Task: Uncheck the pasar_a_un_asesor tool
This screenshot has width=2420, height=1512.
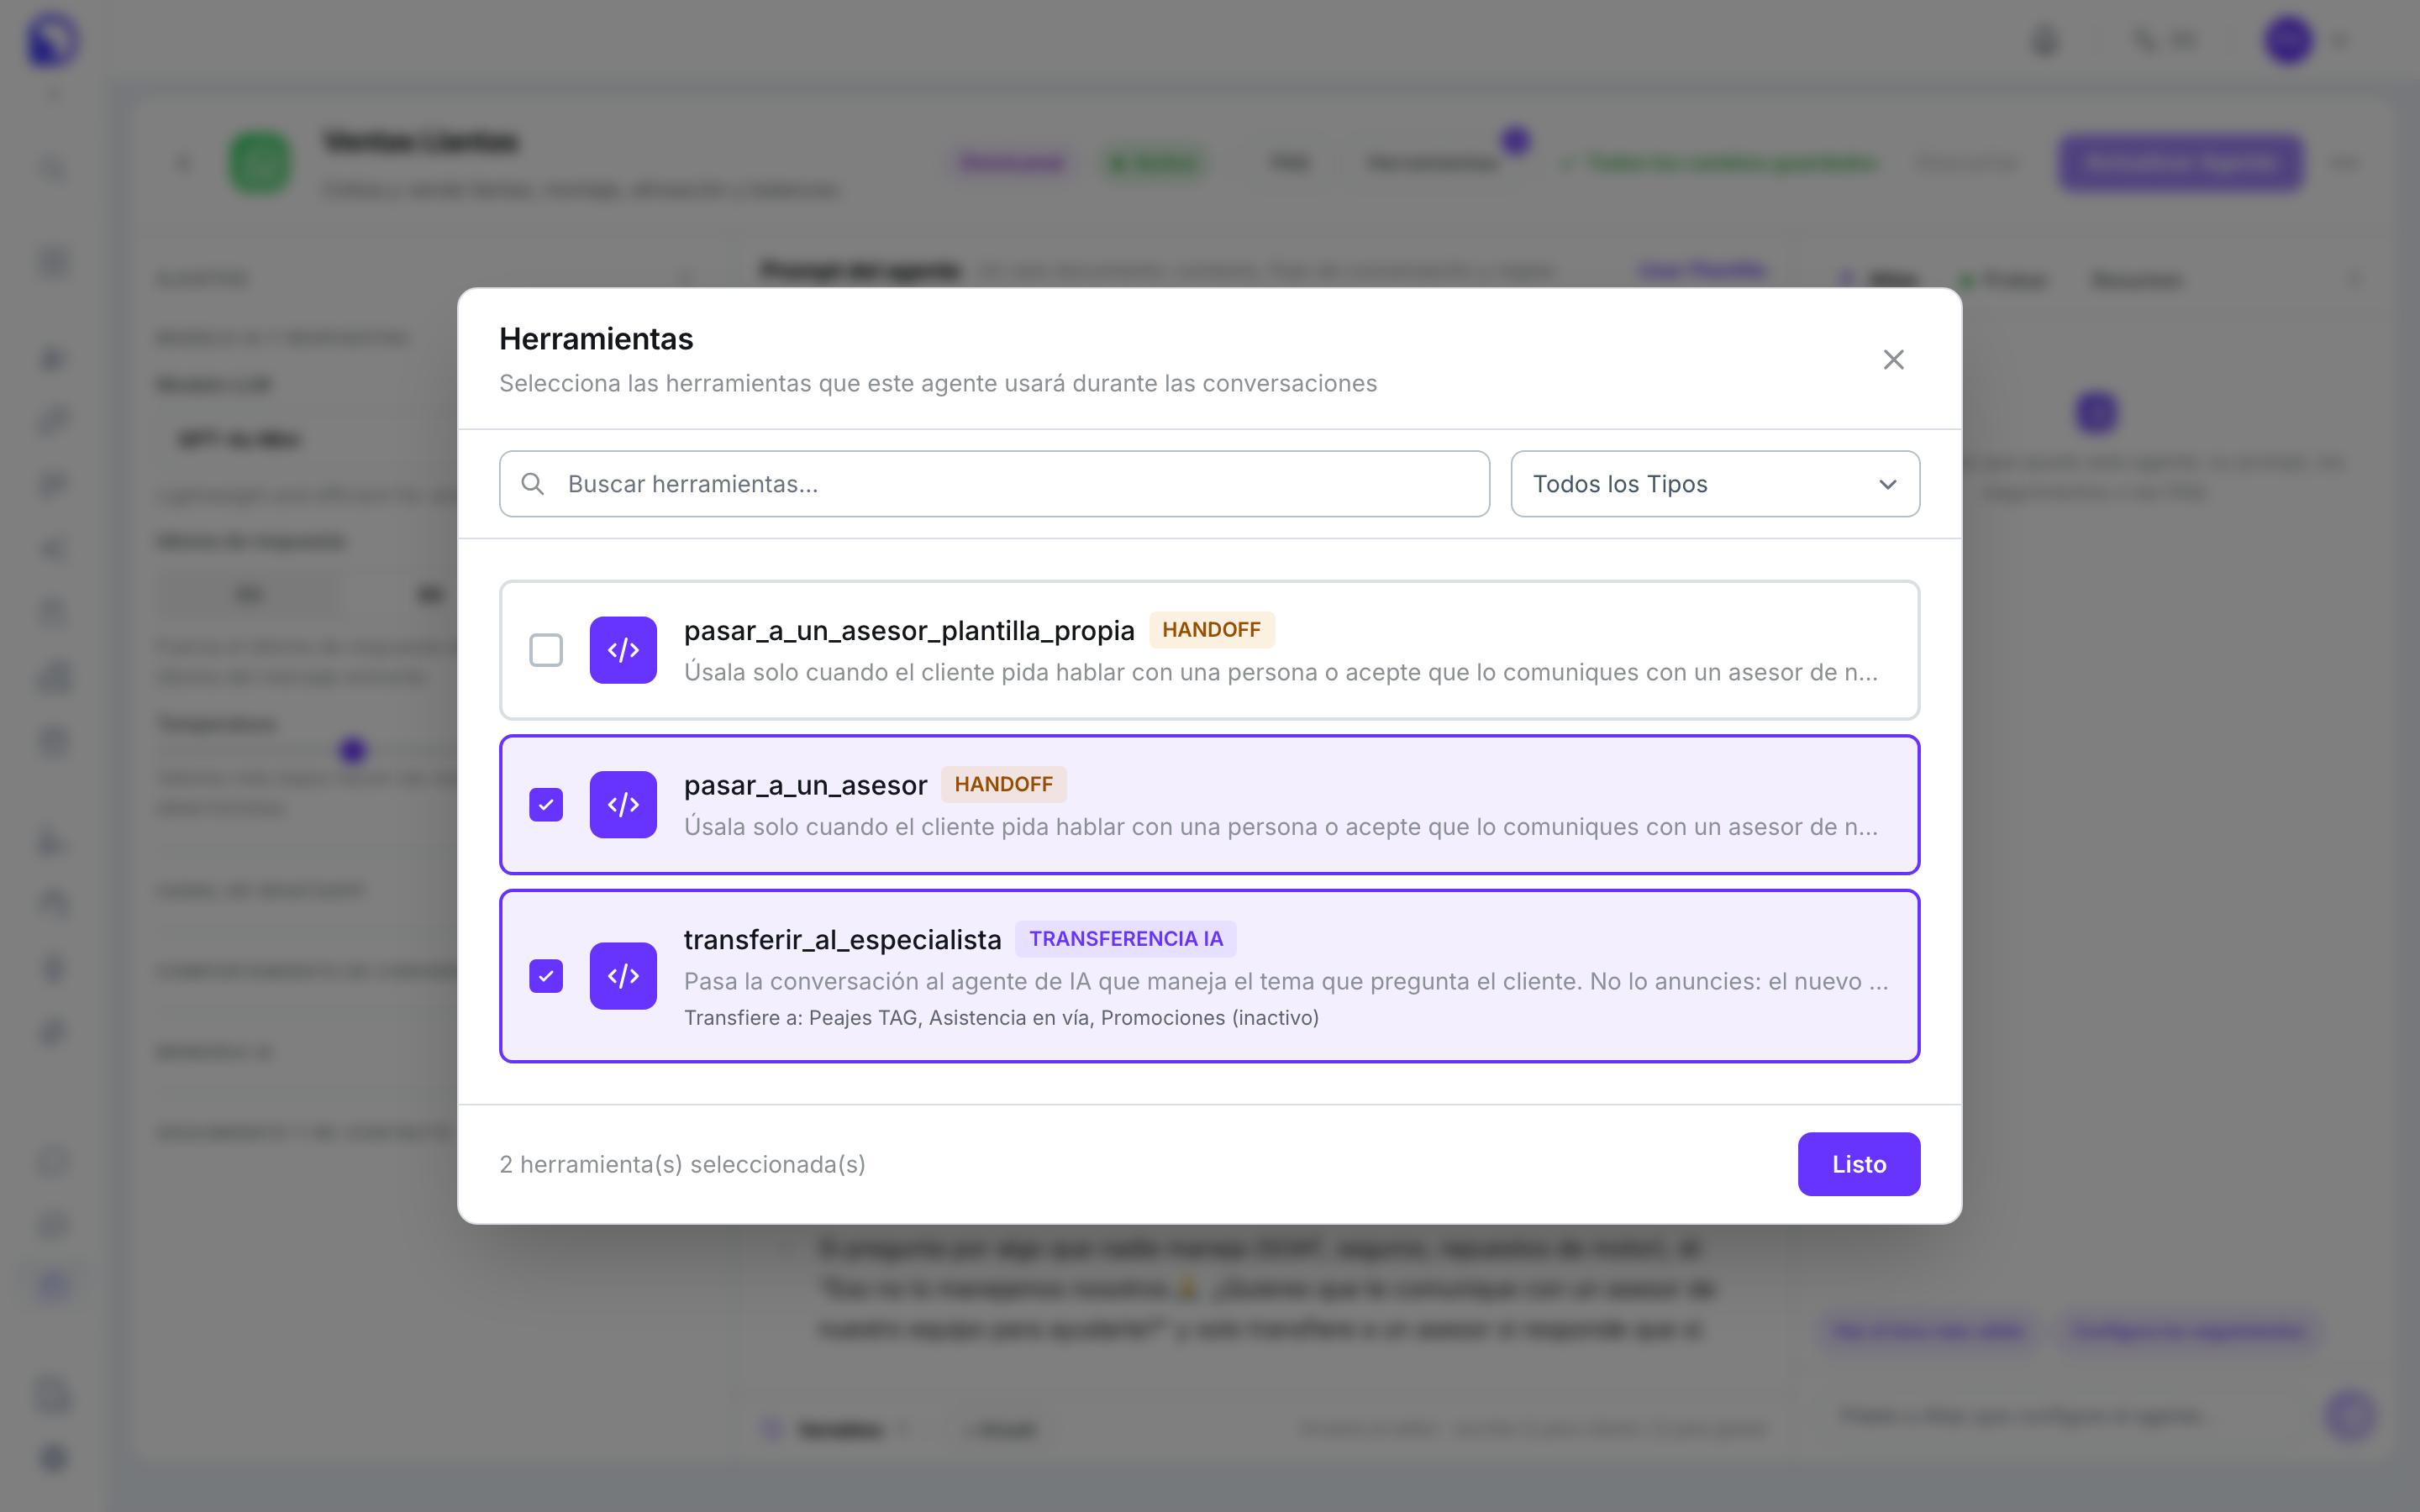Action: click(x=546, y=804)
